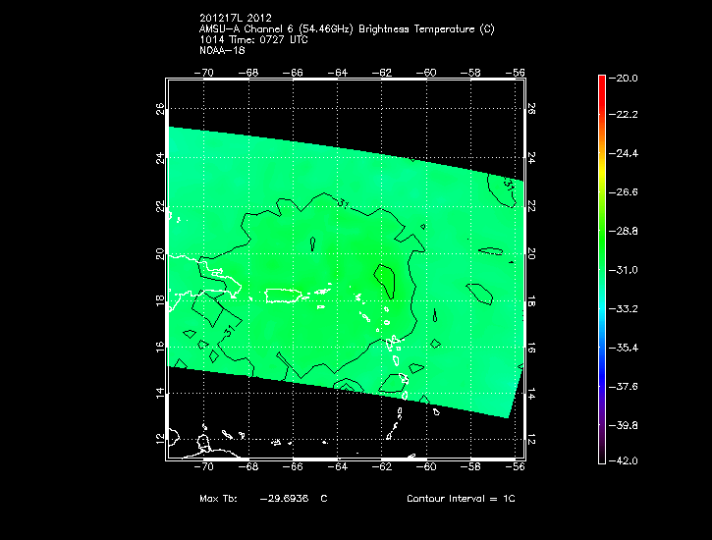Click the -31.0 color bar label

click(627, 270)
